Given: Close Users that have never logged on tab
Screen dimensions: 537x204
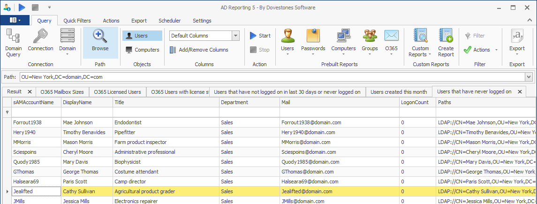Looking at the screenshot, I should pos(520,92).
